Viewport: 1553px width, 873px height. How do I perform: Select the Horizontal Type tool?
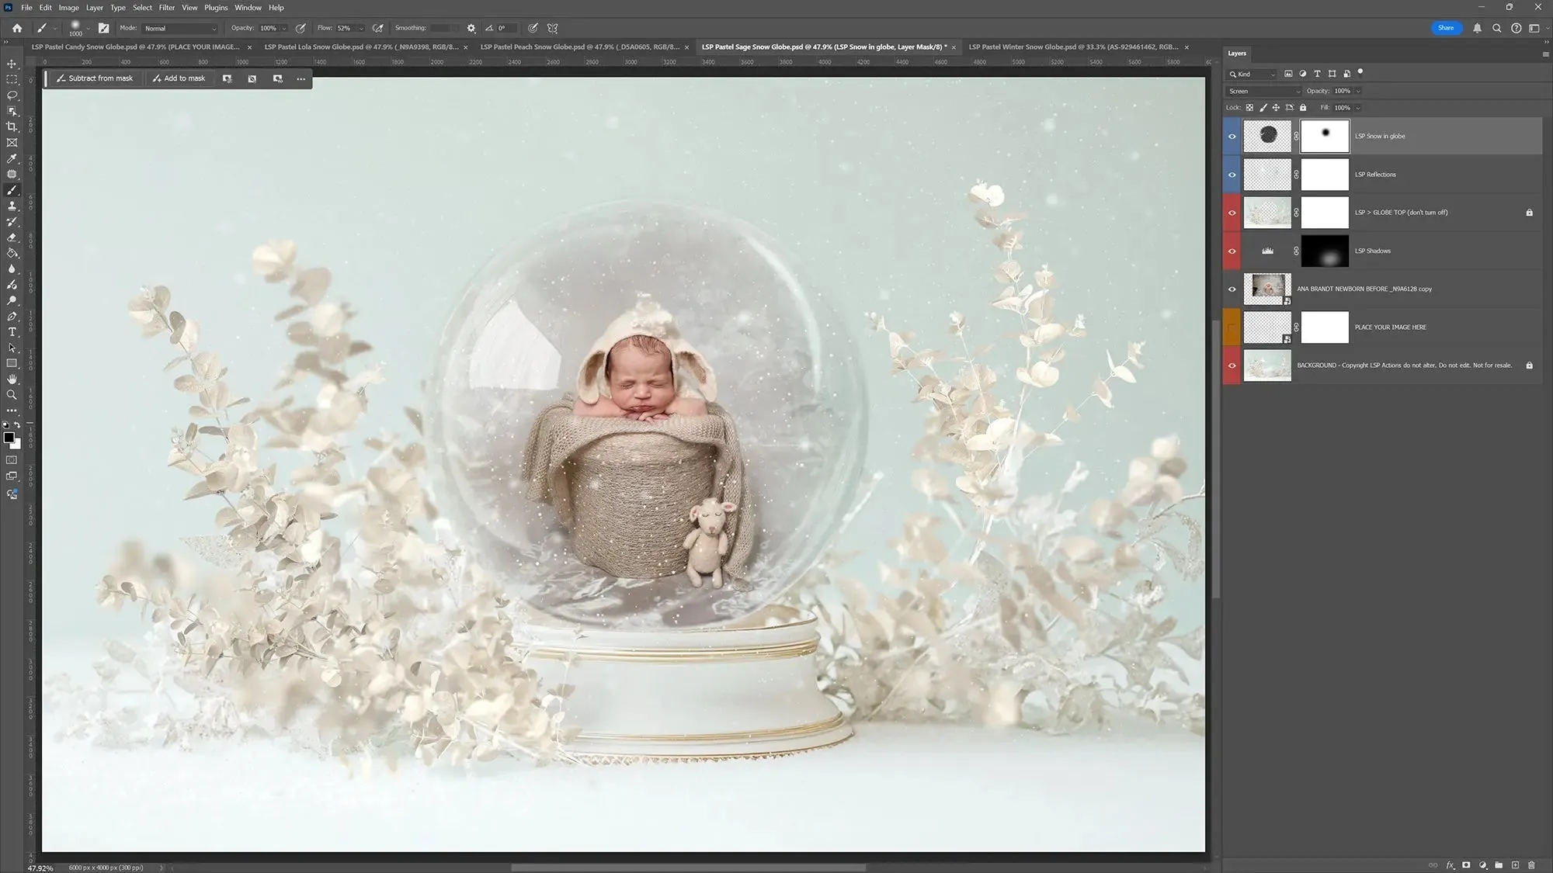click(x=12, y=332)
